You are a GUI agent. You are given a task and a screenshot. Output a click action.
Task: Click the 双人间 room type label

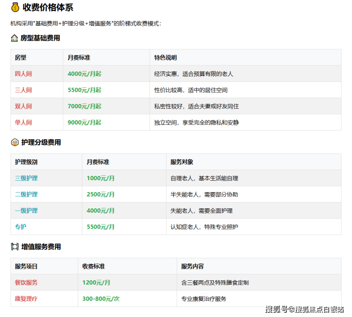tap(23, 106)
